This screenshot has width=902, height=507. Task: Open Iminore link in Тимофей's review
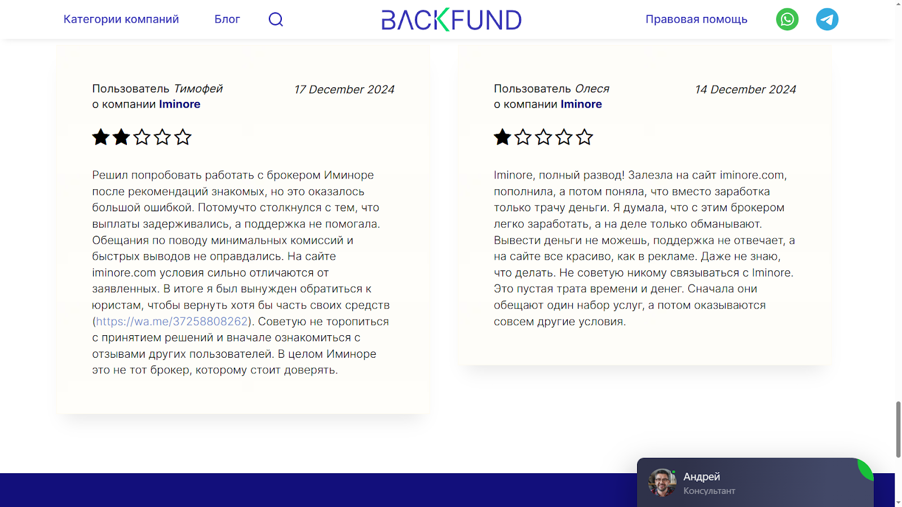[x=179, y=104]
